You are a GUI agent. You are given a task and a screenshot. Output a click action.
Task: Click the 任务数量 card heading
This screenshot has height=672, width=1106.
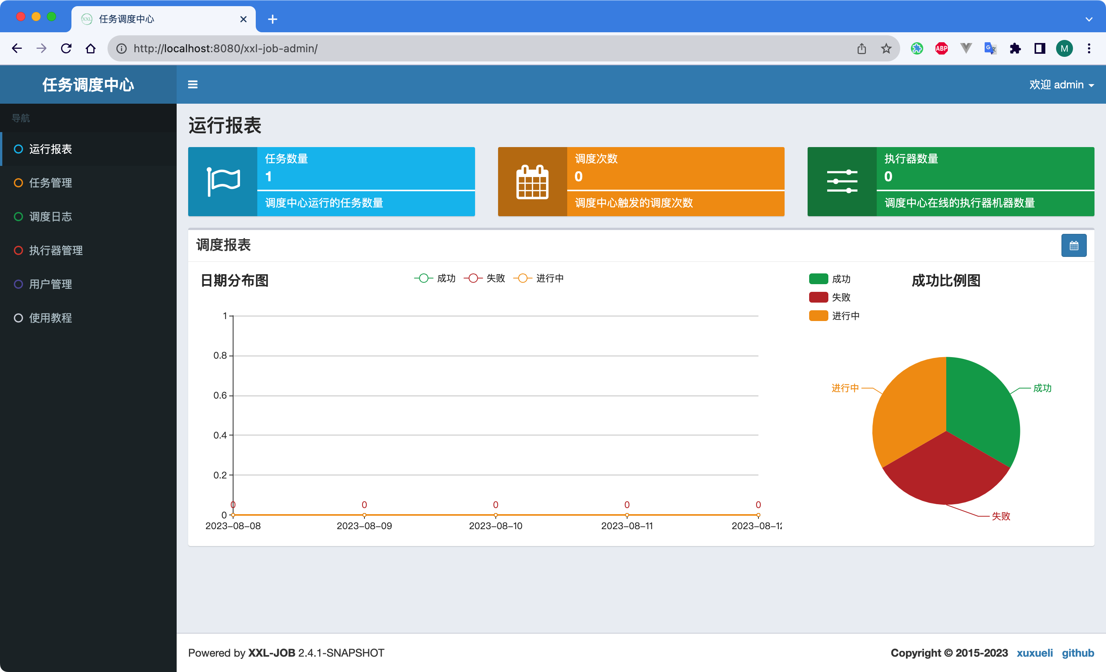coord(286,159)
